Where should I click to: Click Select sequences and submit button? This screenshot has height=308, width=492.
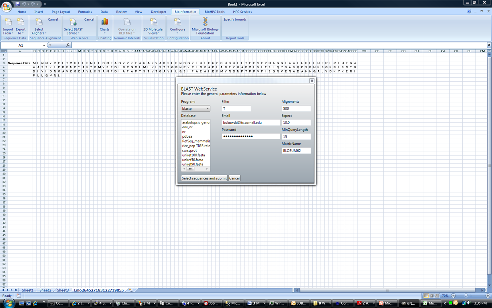(204, 178)
